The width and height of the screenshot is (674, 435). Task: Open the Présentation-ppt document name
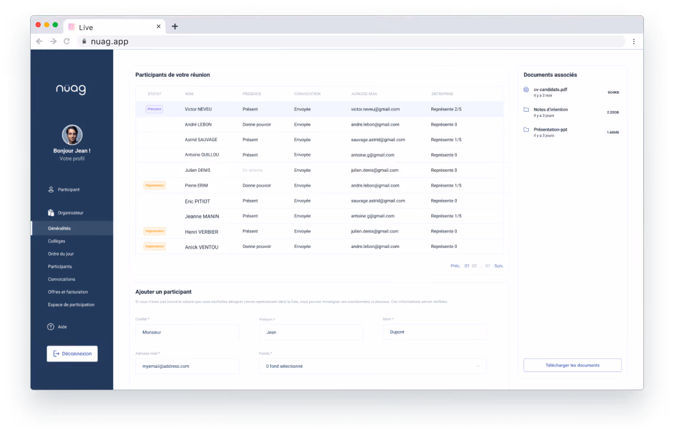[x=550, y=129]
